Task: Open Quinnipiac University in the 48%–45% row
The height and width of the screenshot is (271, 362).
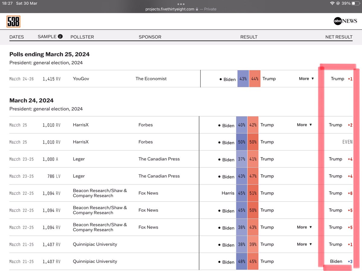Action: coord(95,261)
